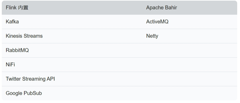Select the Twitter Streaming API cell

click(30, 79)
